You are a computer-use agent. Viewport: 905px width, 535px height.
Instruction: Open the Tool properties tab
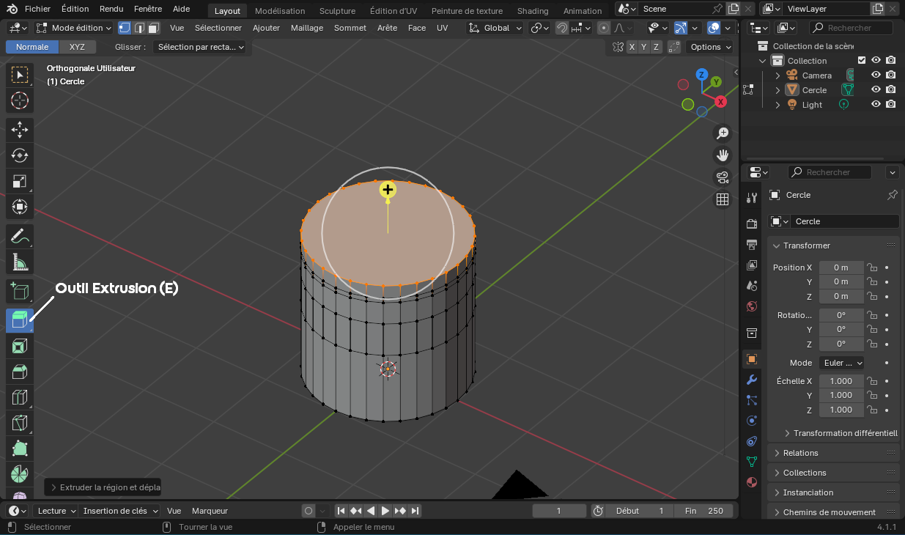click(751, 197)
